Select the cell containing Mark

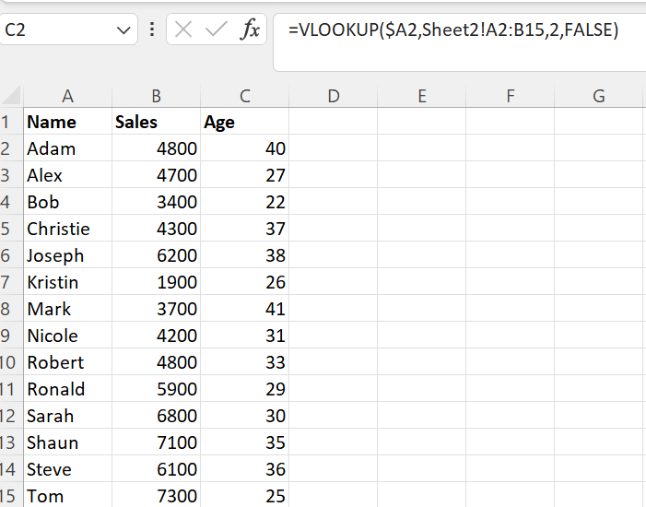[x=67, y=308]
